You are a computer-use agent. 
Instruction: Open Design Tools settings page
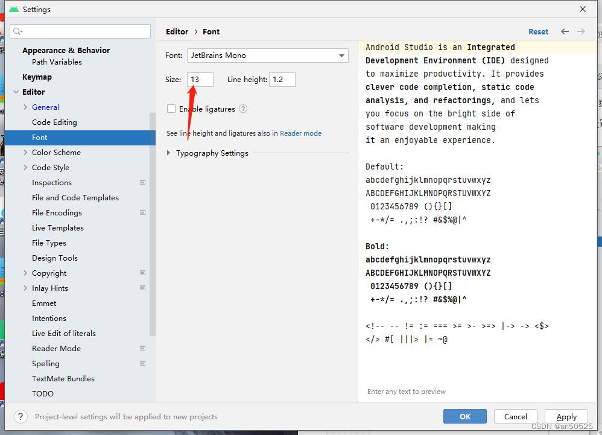(55, 258)
